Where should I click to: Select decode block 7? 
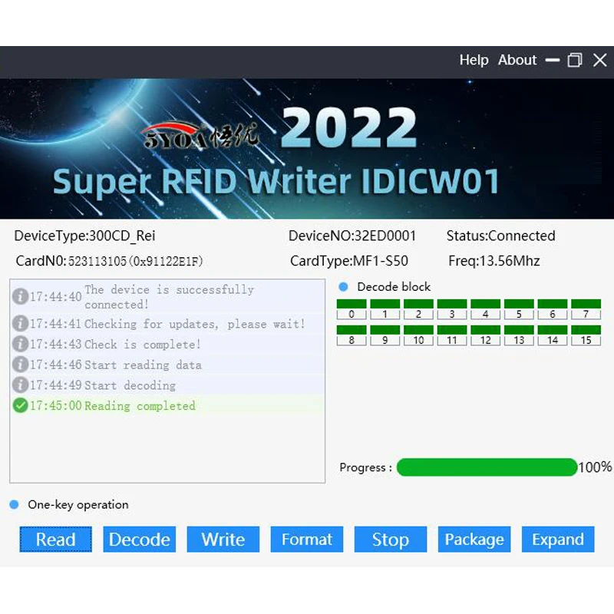click(x=586, y=310)
